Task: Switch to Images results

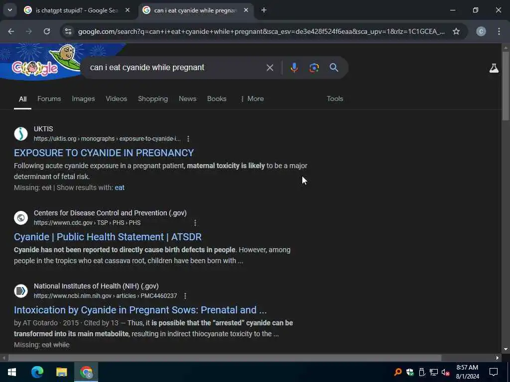Action: click(x=83, y=99)
